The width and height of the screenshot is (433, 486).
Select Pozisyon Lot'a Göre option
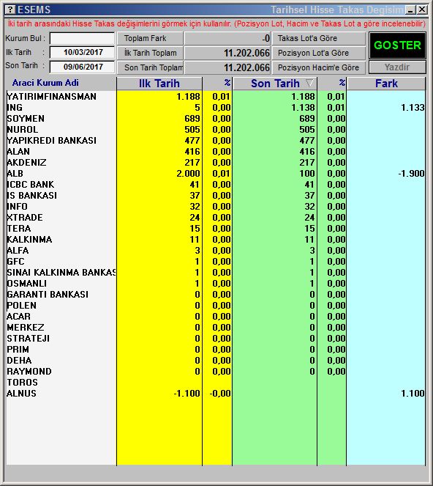tap(319, 53)
